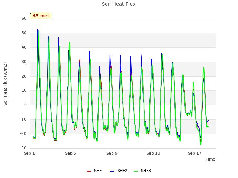Click the -20 y-axis tick label
Image resolution: width=238 pixels, height=178 pixels.
23,133
